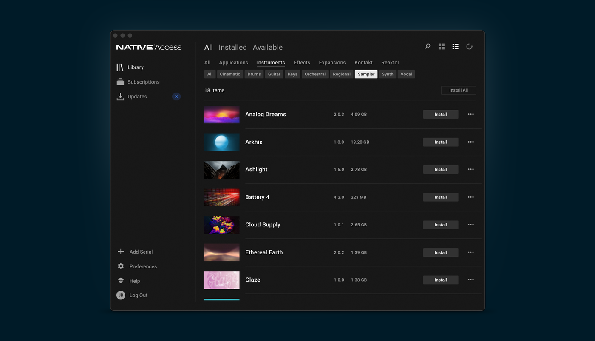Select the Expansions category
The width and height of the screenshot is (595, 341).
pyautogui.click(x=332, y=62)
